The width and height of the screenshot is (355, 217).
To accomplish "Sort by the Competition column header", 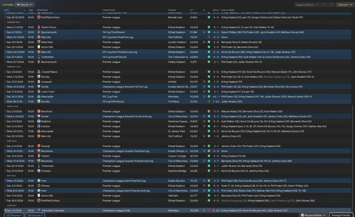I will [x=108, y=10].
